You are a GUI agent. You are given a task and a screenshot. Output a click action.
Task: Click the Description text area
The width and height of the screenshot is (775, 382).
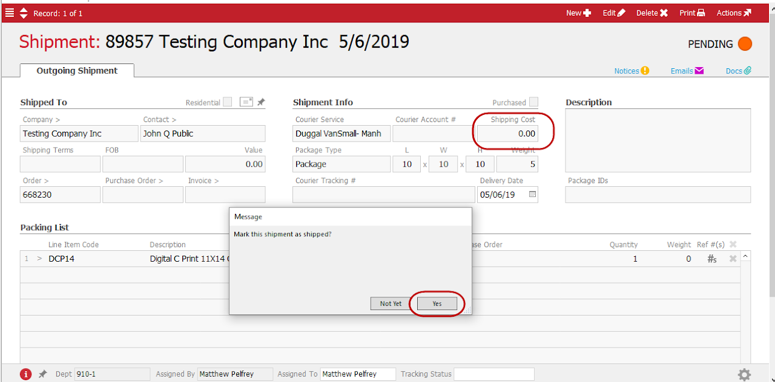coord(658,140)
